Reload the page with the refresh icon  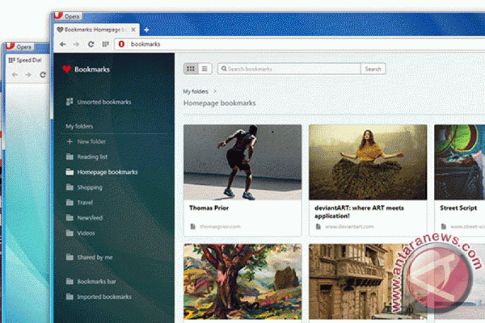click(91, 44)
